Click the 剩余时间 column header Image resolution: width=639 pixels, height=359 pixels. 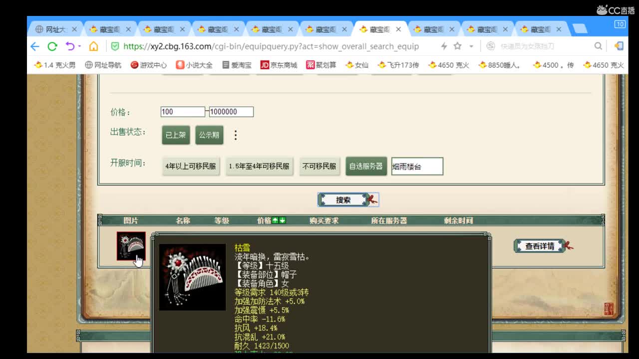click(458, 220)
